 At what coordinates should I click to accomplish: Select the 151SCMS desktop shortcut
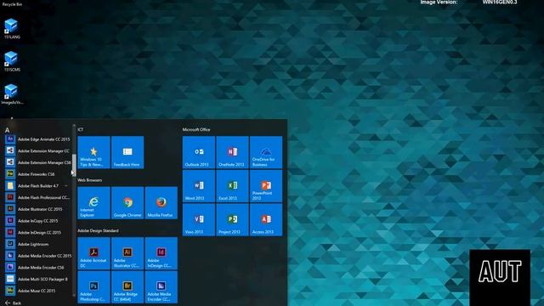pyautogui.click(x=11, y=61)
